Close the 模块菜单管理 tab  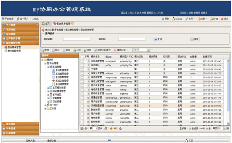[x=72, y=24]
